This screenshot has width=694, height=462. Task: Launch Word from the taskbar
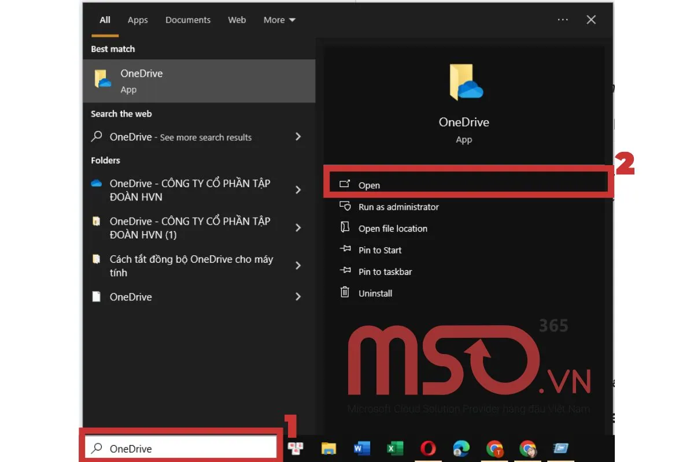click(361, 448)
